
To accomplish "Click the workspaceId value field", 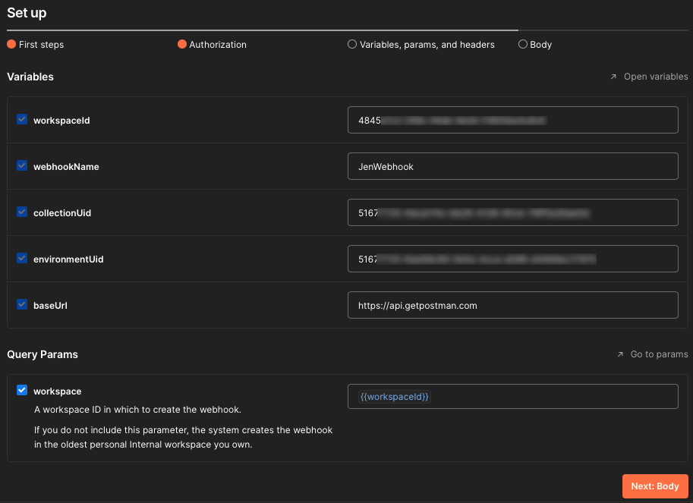I will point(512,120).
